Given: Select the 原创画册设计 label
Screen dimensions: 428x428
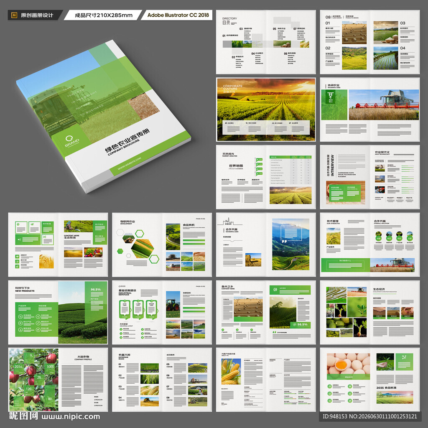Looking at the screenshot, I should click(x=37, y=15).
